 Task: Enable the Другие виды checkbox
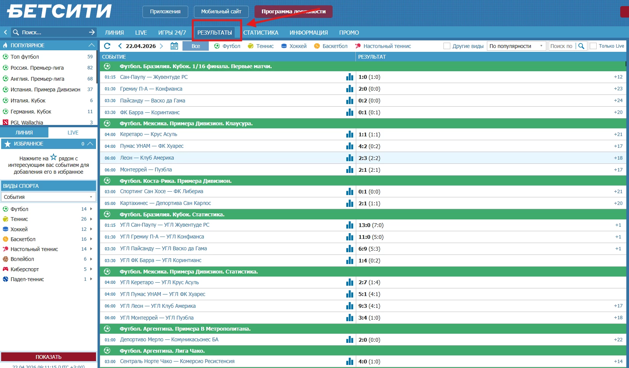[x=447, y=46]
